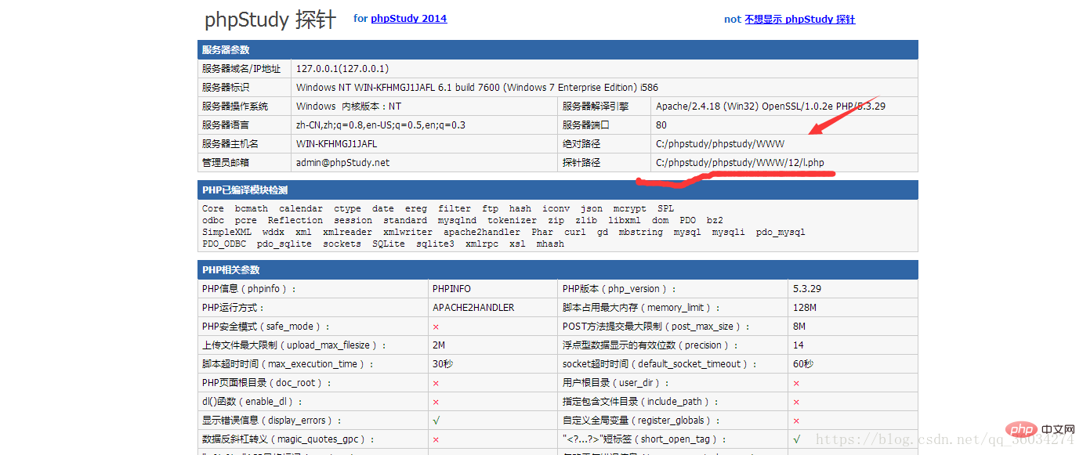Click the 服务器标识 label
The height and width of the screenshot is (455, 1083).
[226, 88]
